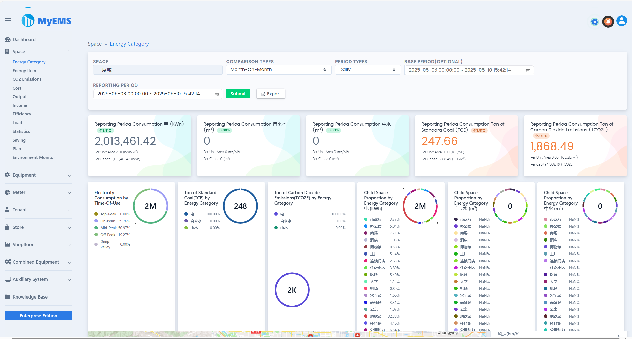
Task: Click the Dashboard gauge icon
Action: (x=7, y=40)
